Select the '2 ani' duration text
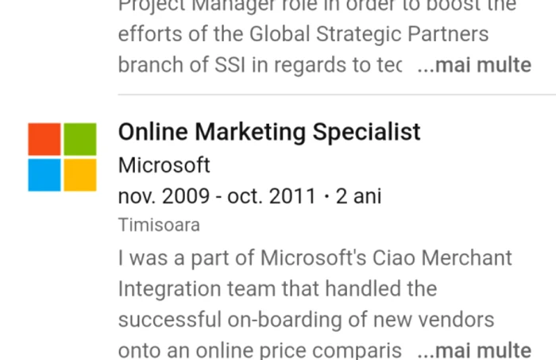Viewport: 556px width, 360px height. (358, 196)
